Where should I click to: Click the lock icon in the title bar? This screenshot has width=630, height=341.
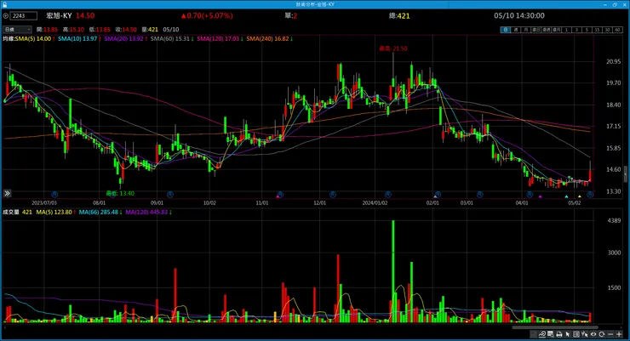(x=4, y=4)
